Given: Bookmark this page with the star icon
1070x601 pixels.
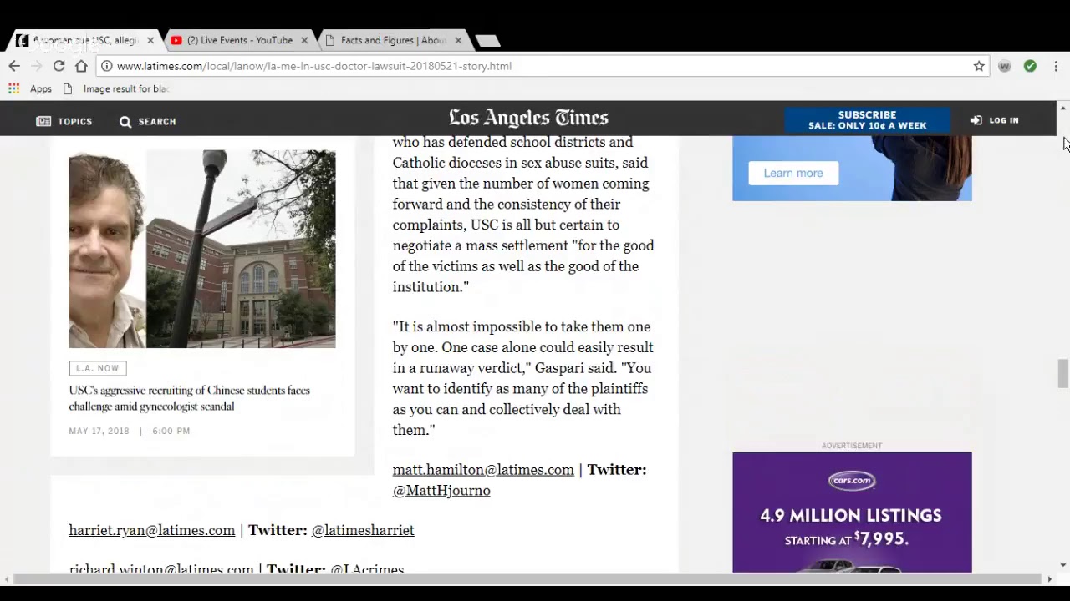Looking at the screenshot, I should 979,66.
